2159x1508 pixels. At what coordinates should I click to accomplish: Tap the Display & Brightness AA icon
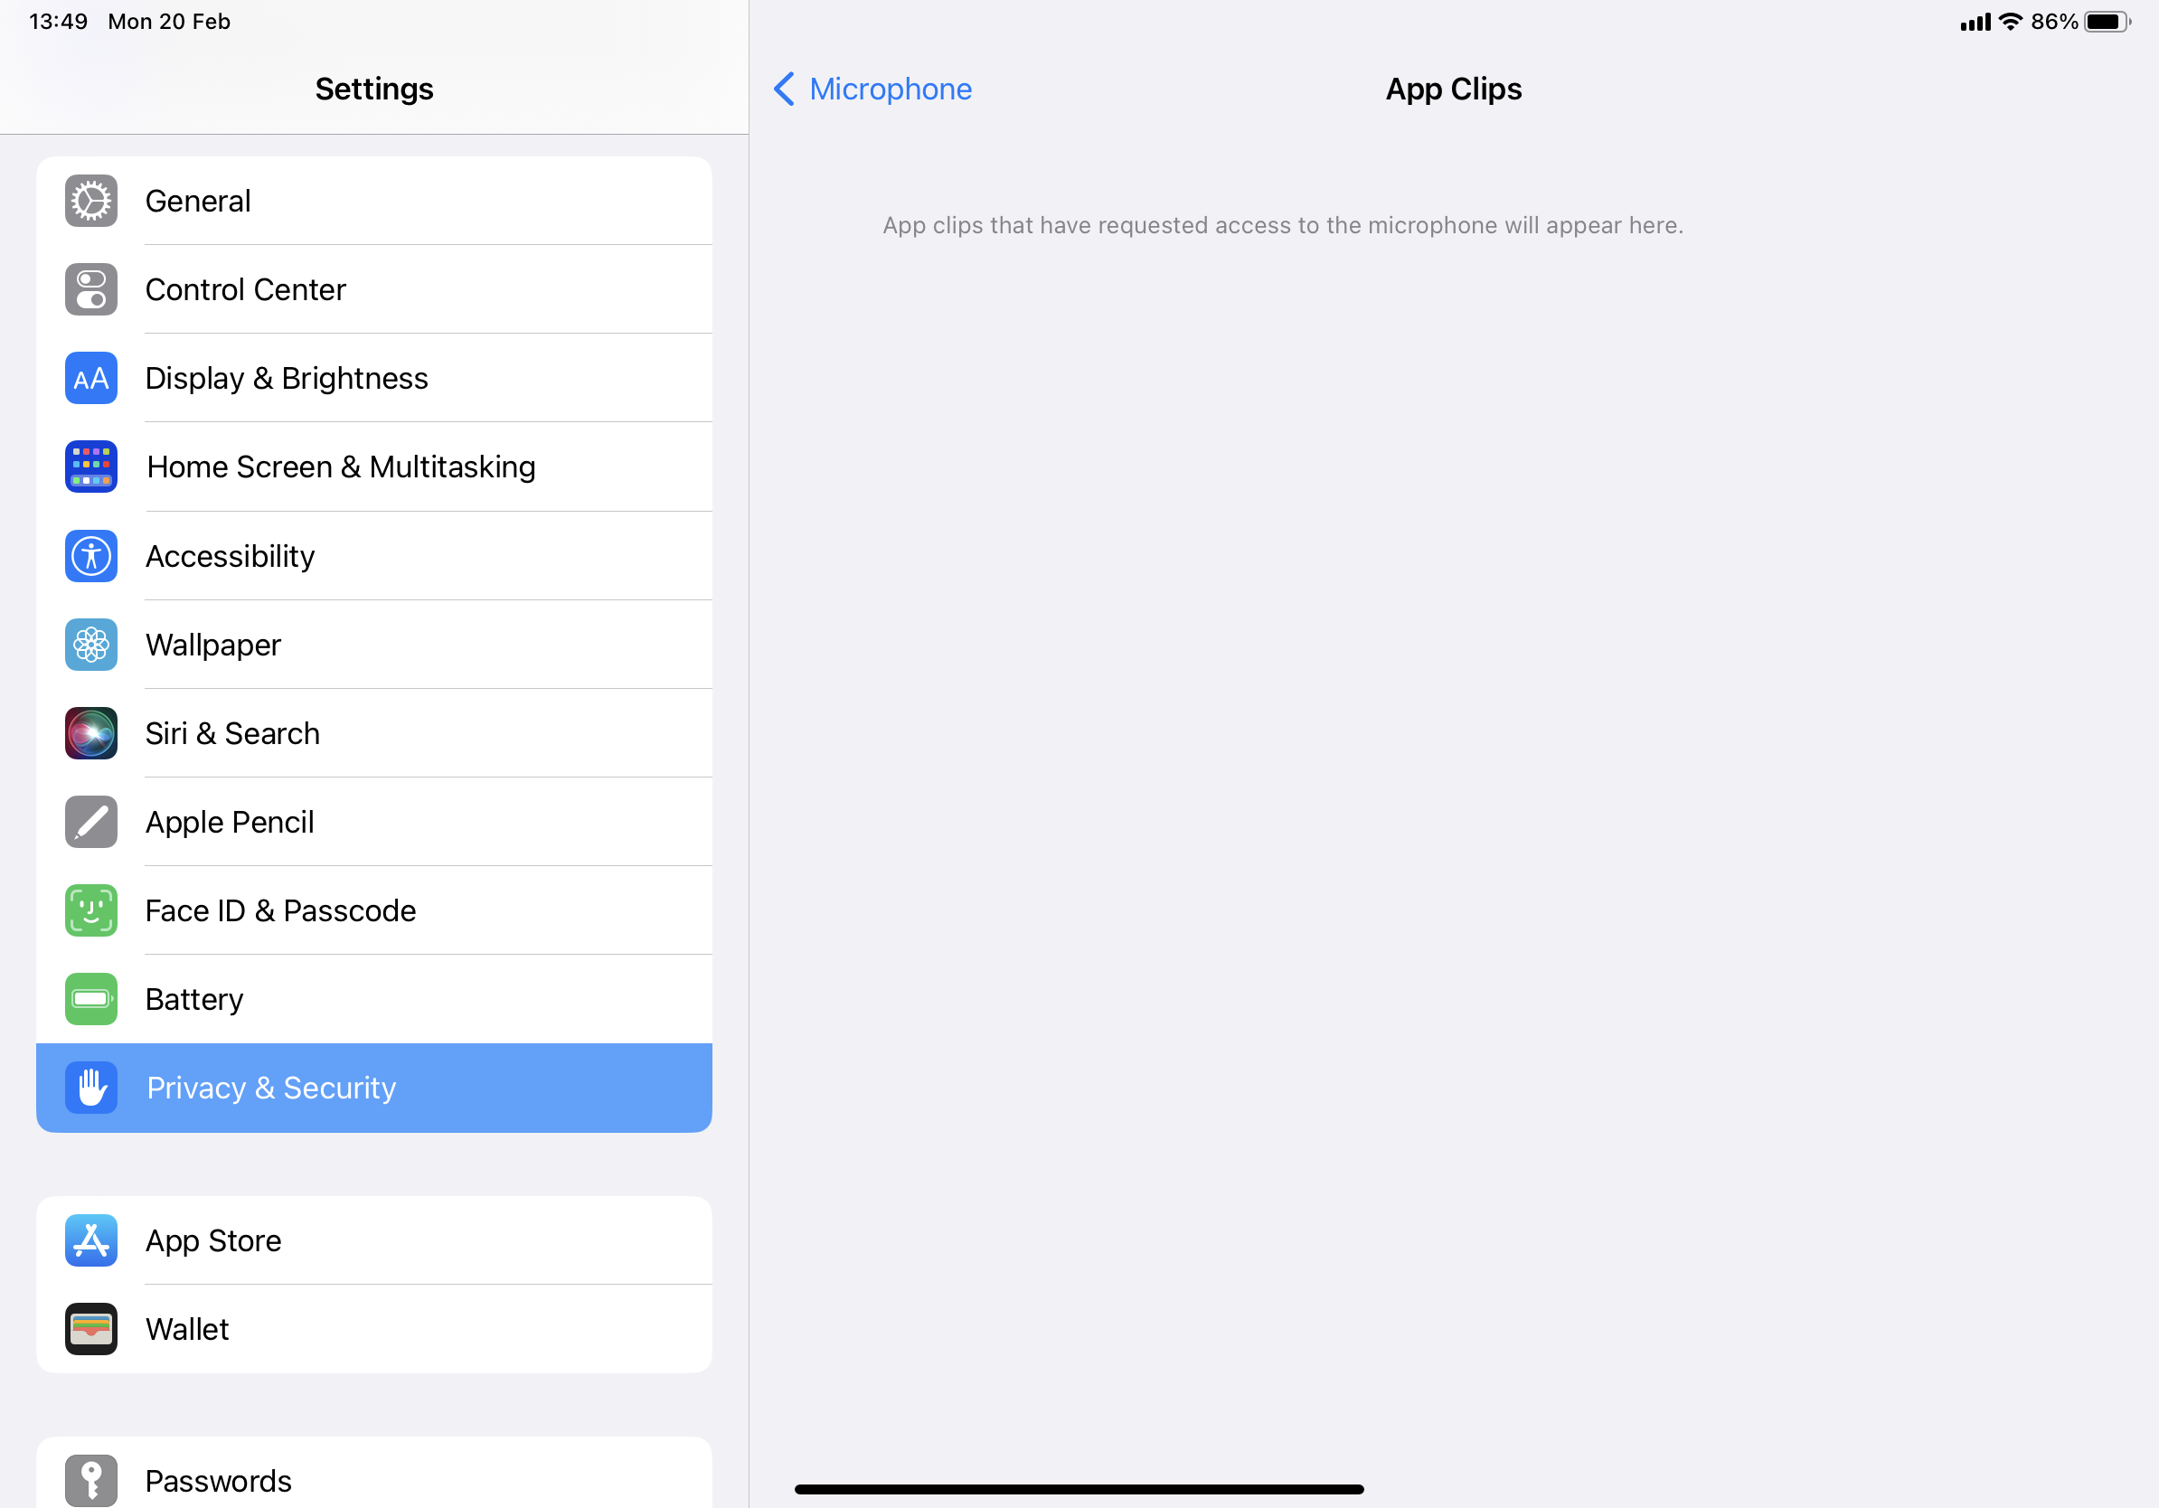pos(91,378)
